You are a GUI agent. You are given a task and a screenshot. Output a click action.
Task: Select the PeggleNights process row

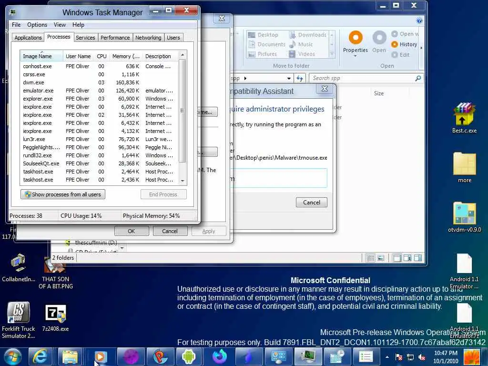tap(99, 147)
